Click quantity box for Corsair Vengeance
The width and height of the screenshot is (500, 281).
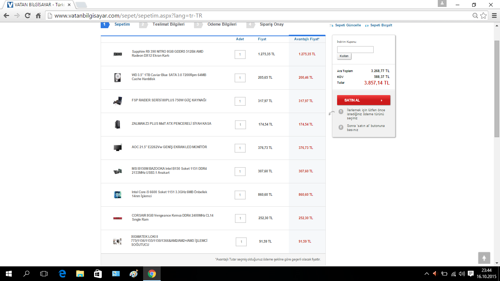[x=240, y=218]
